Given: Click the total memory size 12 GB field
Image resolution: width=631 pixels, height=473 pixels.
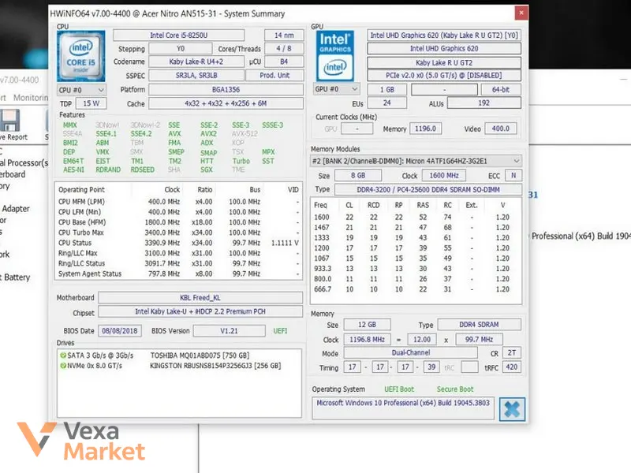Looking at the screenshot, I should point(367,325).
